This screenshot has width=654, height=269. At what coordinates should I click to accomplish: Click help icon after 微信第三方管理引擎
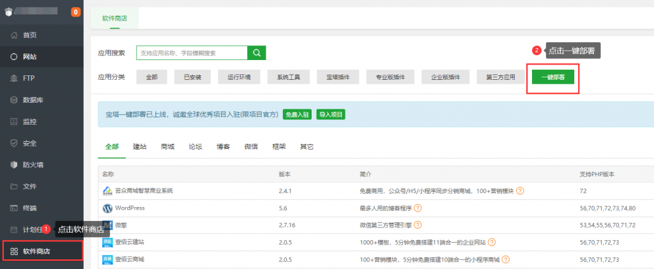coord(418,225)
